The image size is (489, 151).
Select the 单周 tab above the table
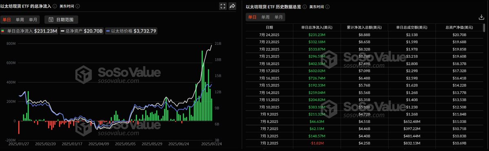coord(266,17)
